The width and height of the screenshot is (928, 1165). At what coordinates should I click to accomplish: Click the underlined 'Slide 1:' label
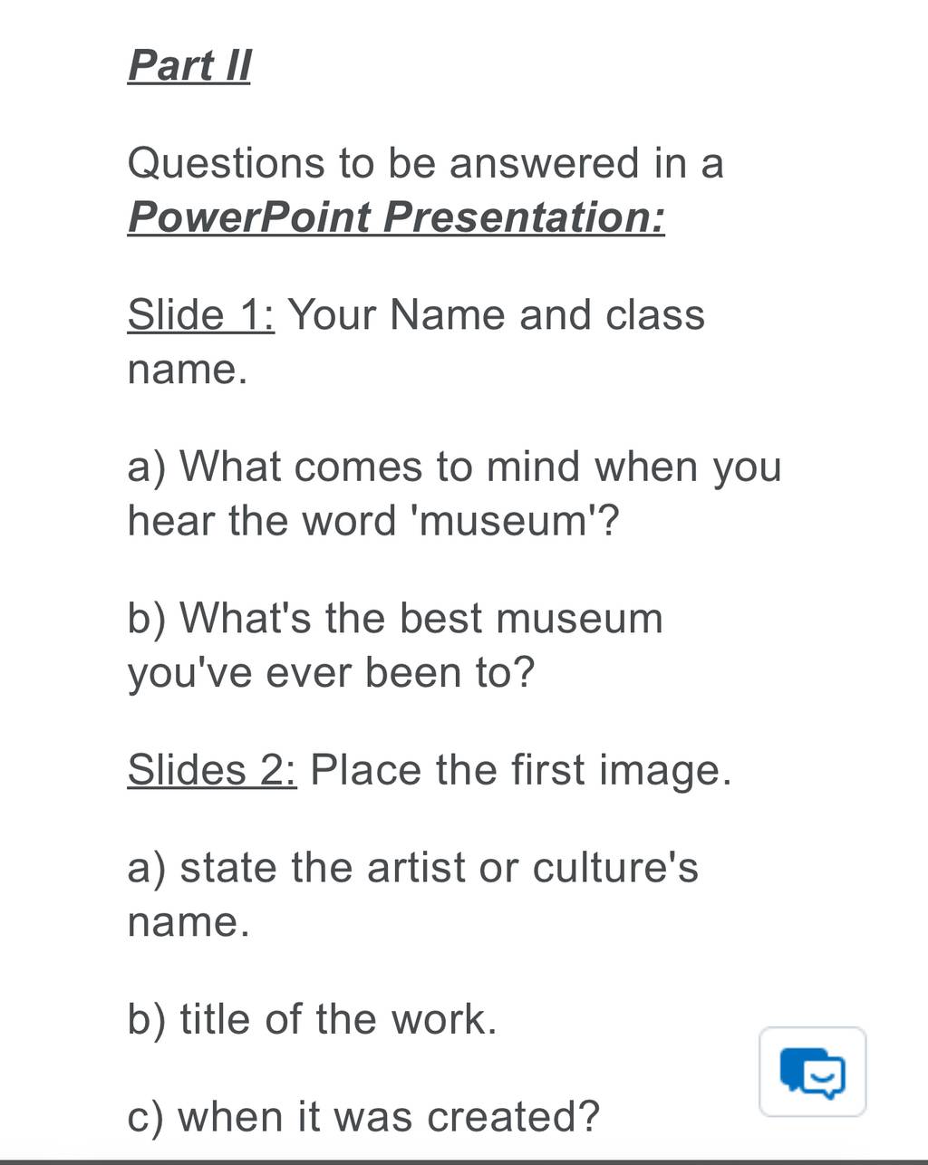(x=200, y=315)
